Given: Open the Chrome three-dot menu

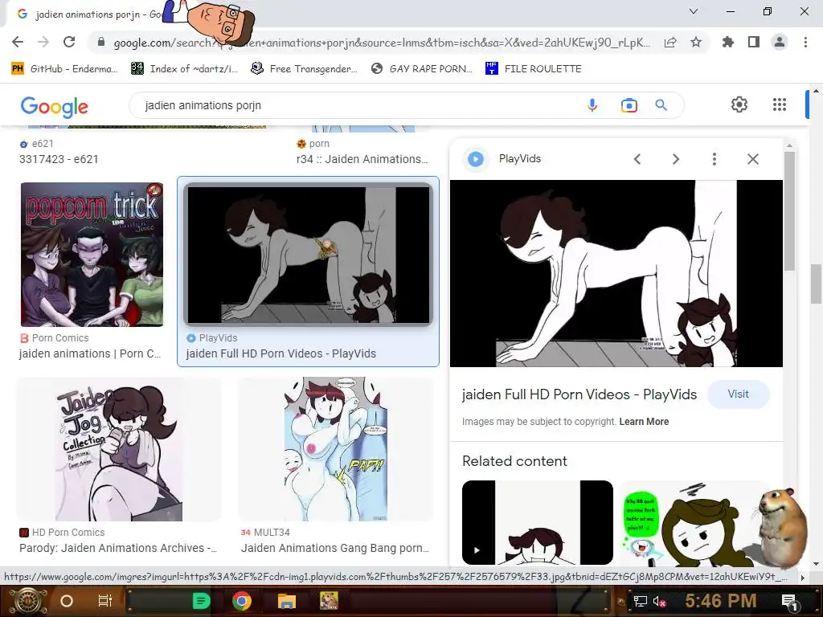Looking at the screenshot, I should 805,42.
